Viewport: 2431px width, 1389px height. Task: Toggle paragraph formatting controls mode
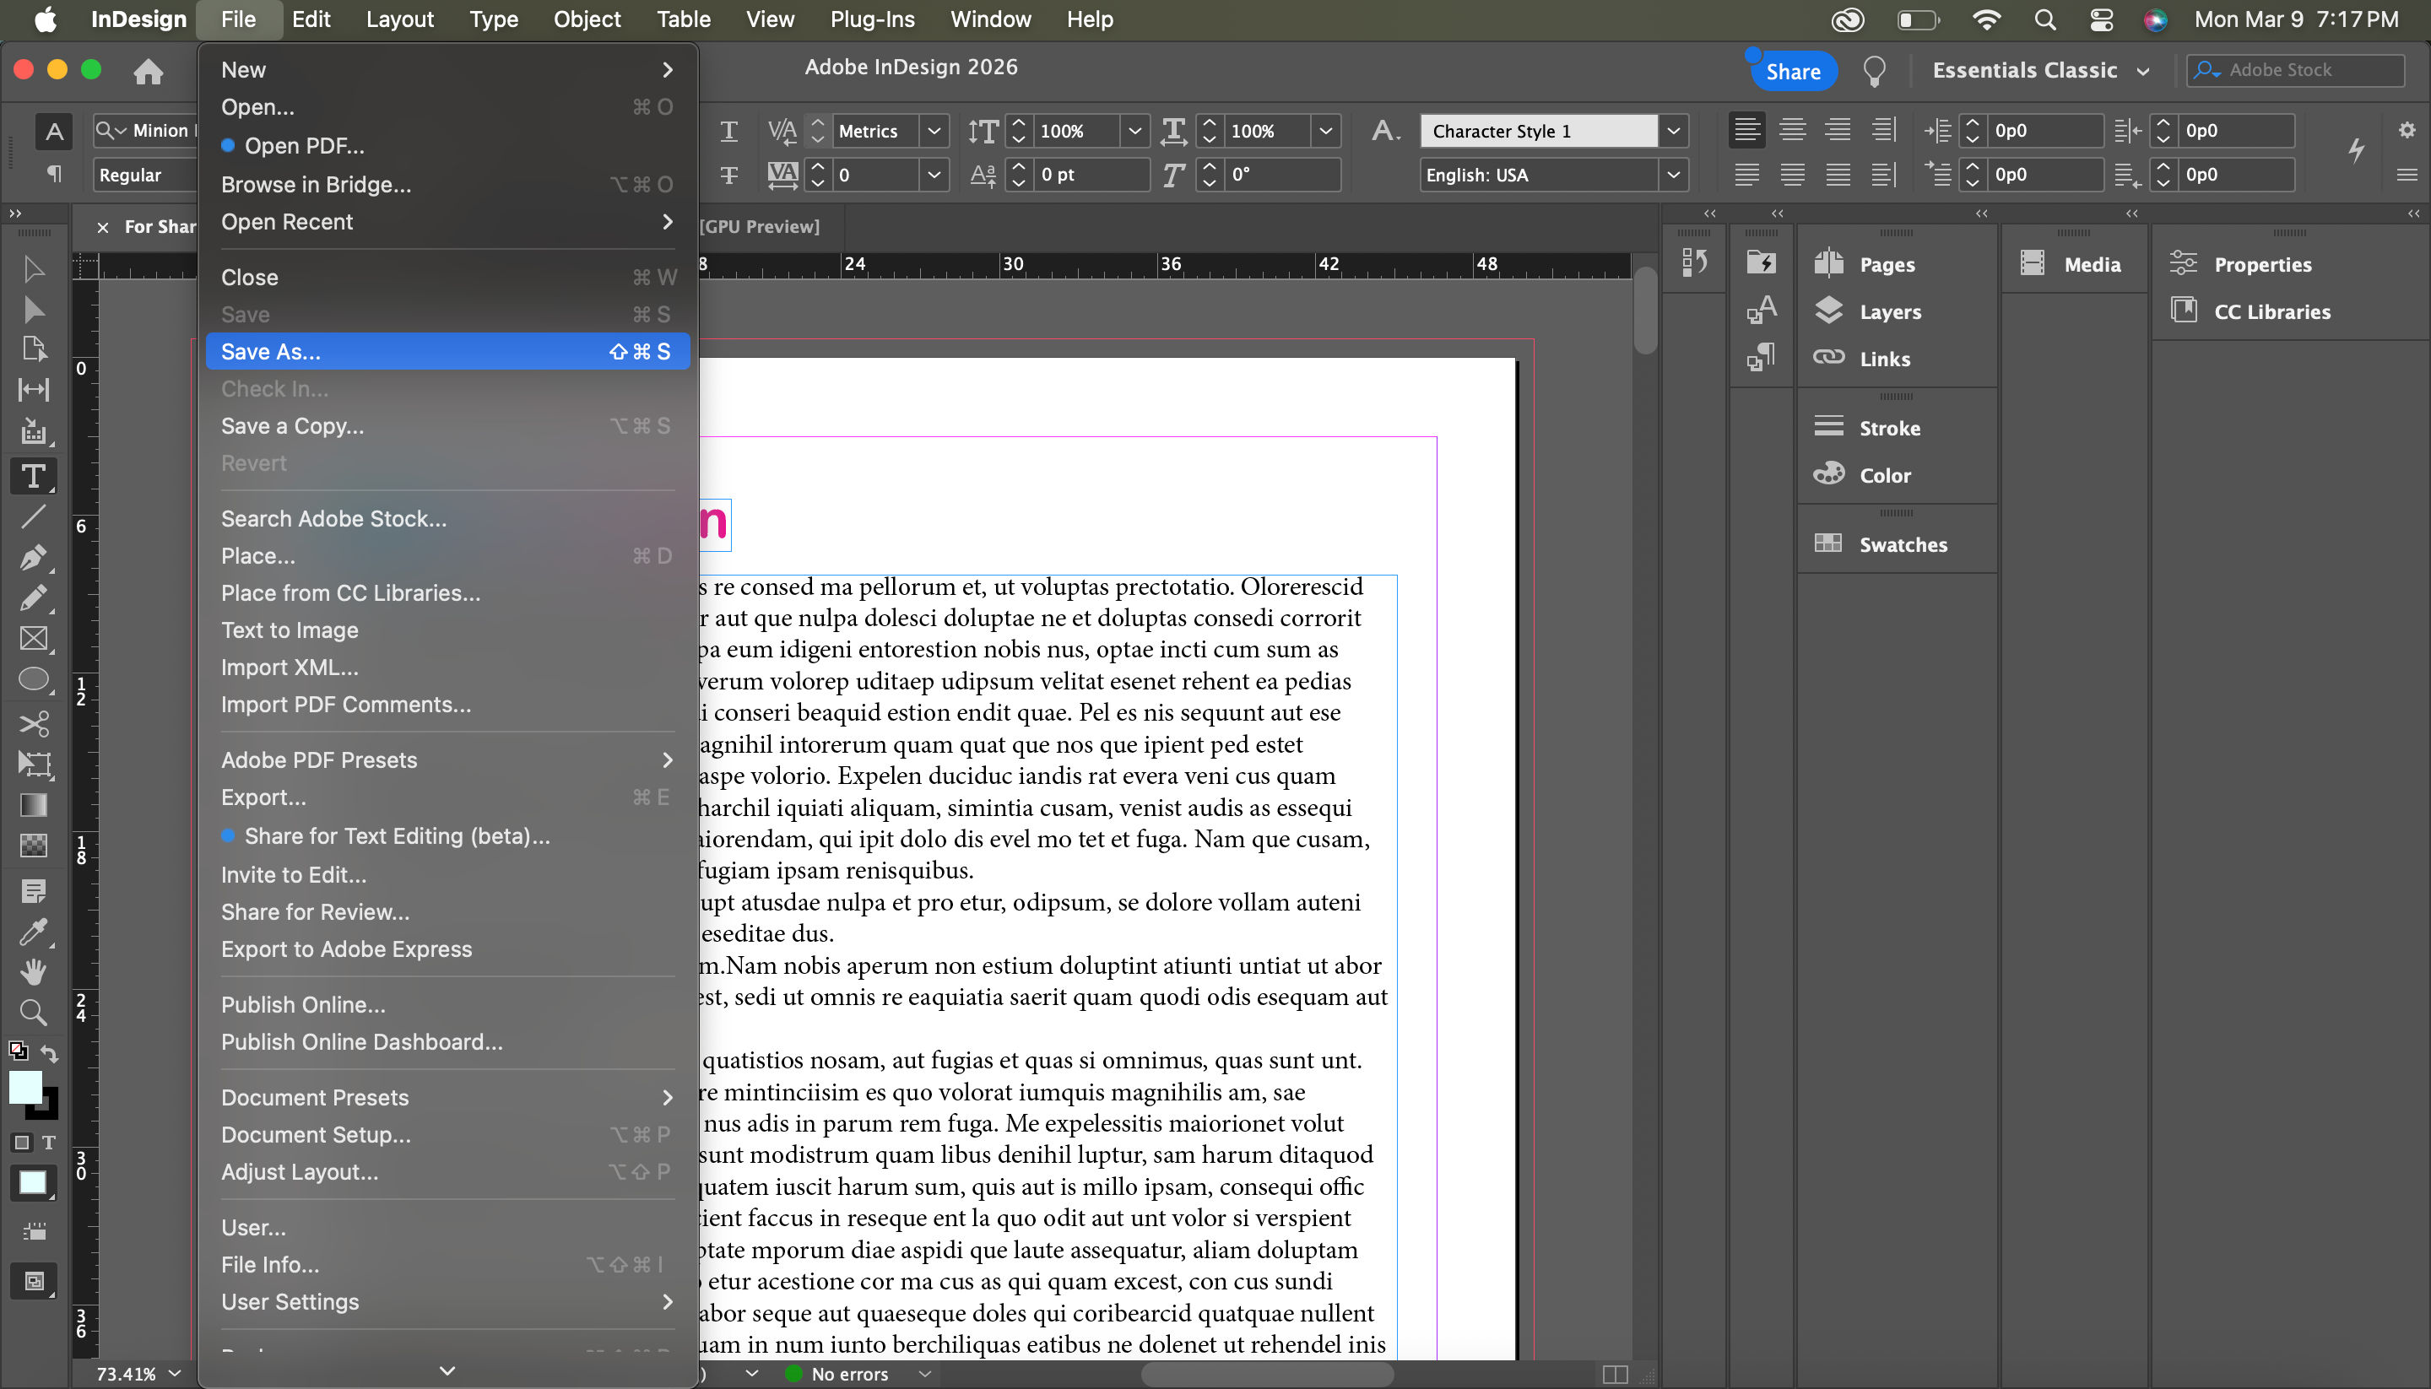[x=54, y=175]
